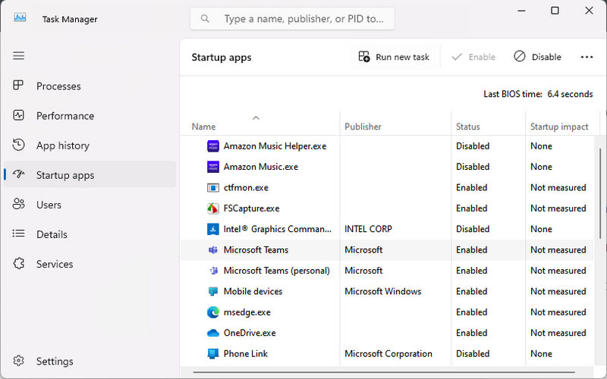Select the ctfmon.exe row name

246,187
